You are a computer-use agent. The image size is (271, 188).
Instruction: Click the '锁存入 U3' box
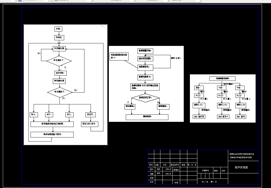240,105
